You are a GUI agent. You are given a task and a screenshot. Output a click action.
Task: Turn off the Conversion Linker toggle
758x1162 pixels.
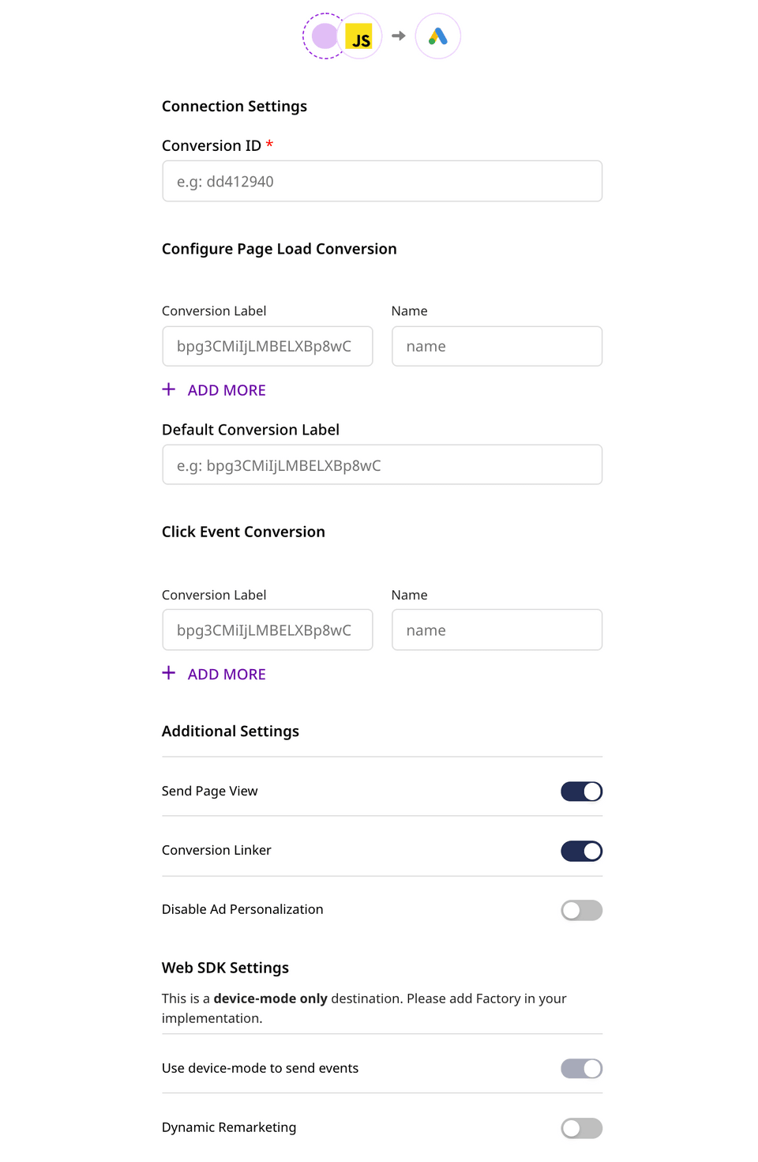point(581,851)
